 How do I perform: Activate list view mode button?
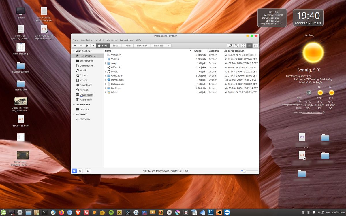249,46
